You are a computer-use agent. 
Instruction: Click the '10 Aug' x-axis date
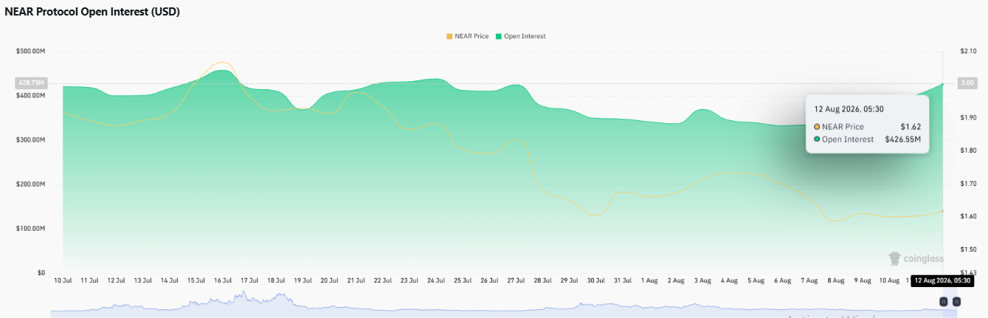(889, 281)
